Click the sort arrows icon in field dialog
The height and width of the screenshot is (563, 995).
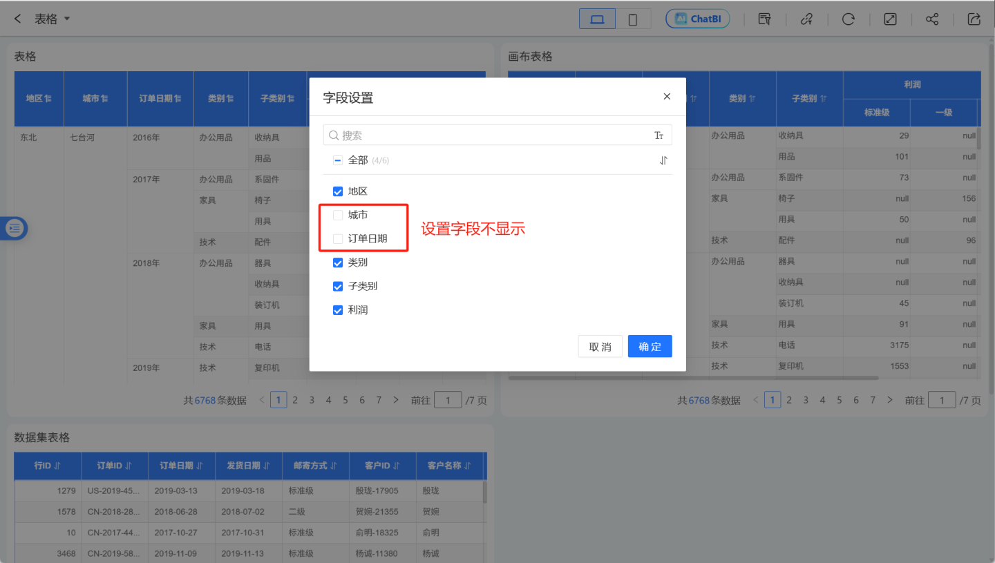(663, 160)
